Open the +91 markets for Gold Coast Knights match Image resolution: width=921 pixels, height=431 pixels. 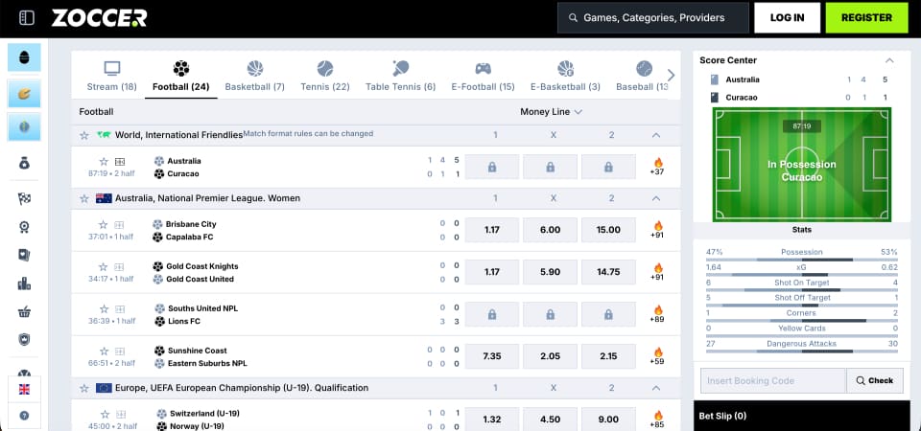tap(657, 272)
